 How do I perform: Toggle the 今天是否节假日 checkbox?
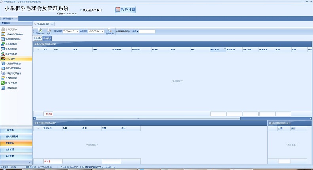(81, 10)
